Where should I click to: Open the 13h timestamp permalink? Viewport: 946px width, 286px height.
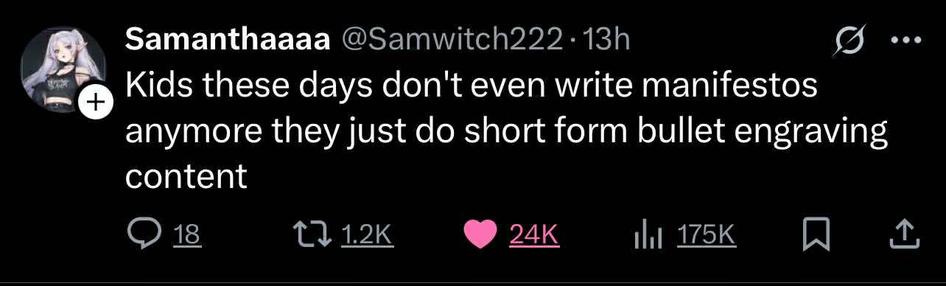click(x=606, y=40)
